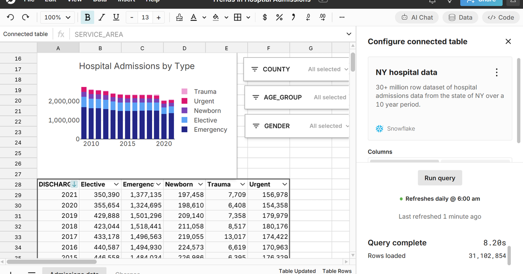Screen dimensions: 523x274
Task: Open the COUNTY filter dropdown
Action: tap(328, 69)
